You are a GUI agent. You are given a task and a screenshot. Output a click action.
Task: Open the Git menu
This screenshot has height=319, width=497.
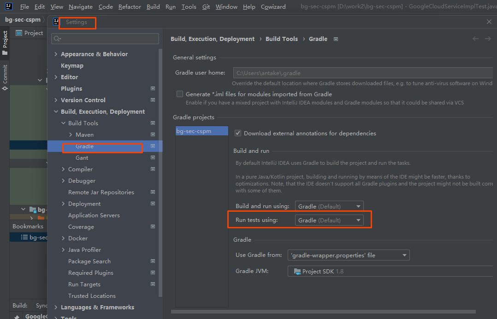[x=206, y=6]
